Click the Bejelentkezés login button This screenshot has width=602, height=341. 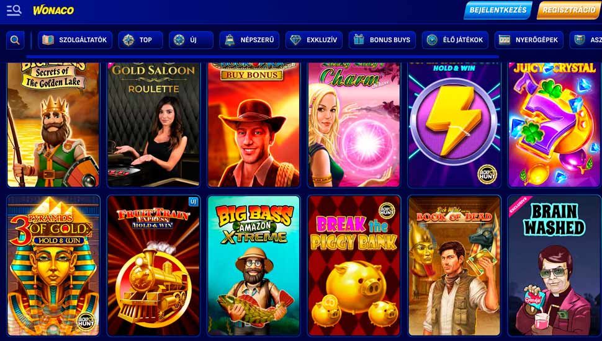[x=498, y=11]
